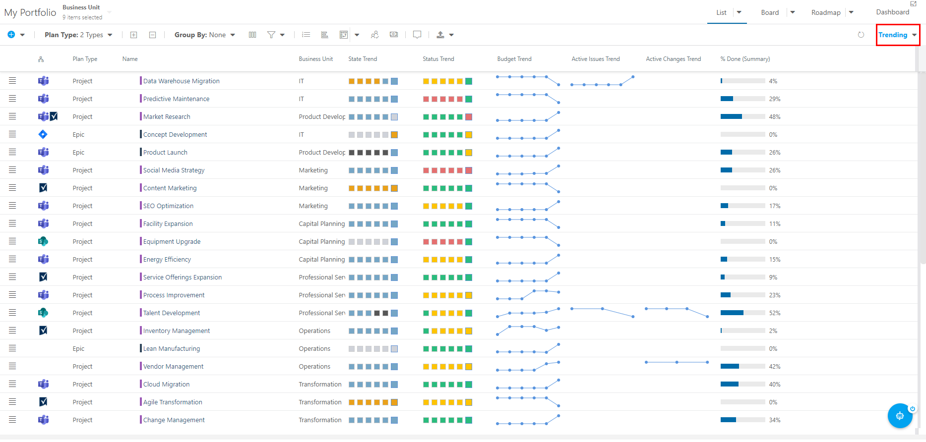Sort by the Plan Type column header

85,59
